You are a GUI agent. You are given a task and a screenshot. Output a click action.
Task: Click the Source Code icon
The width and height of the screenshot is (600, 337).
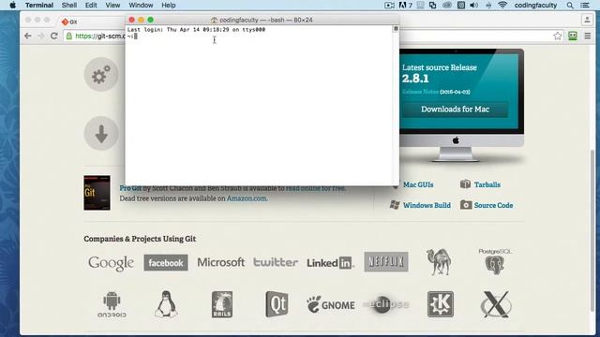[x=466, y=205]
